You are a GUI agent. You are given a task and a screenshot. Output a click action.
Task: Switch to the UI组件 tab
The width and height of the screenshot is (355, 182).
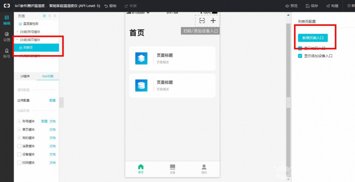25,76
